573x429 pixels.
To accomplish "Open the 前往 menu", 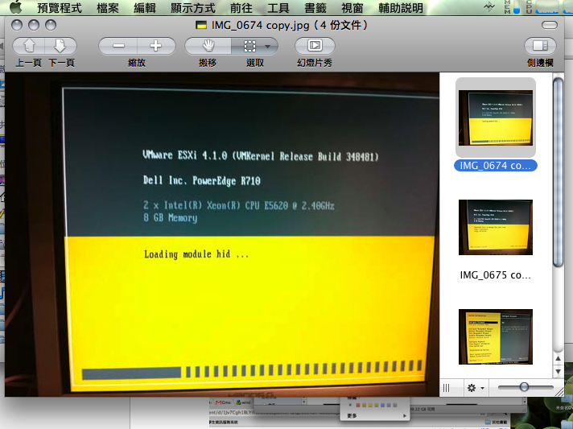I will click(241, 8).
